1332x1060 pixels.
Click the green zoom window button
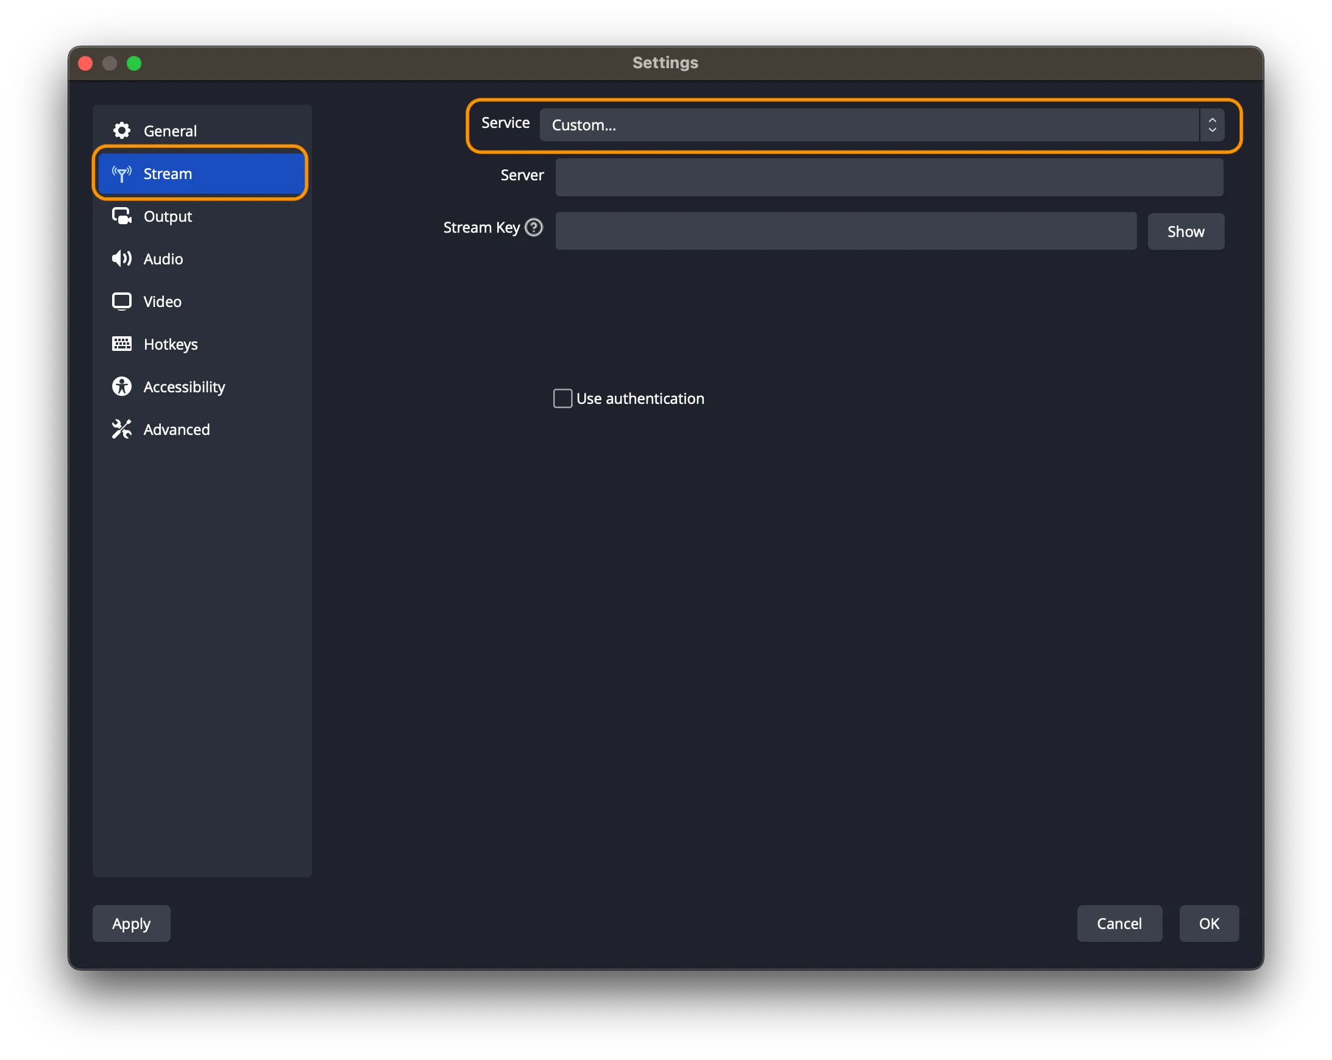[x=134, y=63]
